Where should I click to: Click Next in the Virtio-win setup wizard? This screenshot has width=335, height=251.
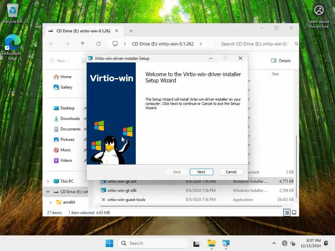[x=201, y=172]
